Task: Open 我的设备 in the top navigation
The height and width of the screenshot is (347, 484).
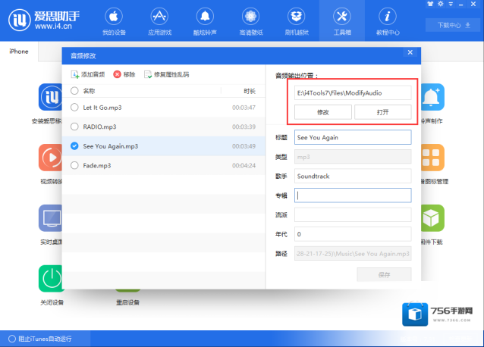Action: click(x=113, y=21)
